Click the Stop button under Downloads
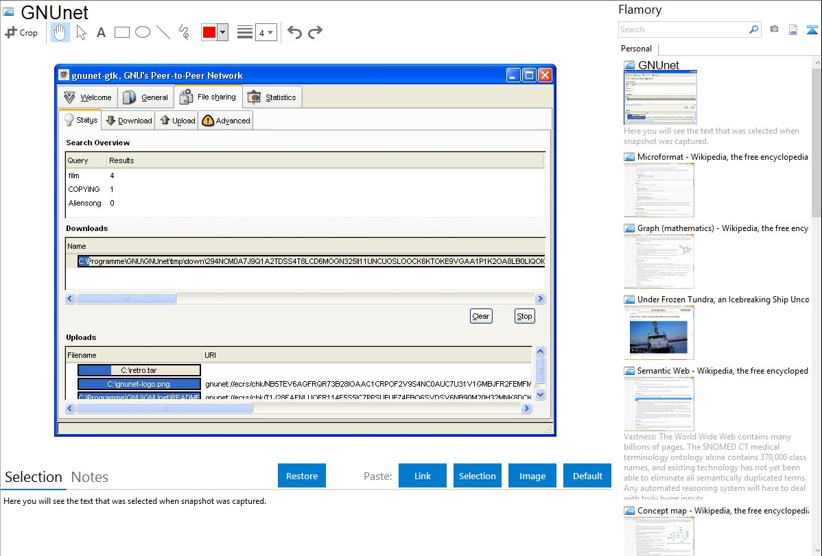Viewport: 822px width, 556px height. (x=524, y=316)
